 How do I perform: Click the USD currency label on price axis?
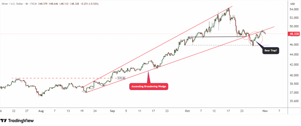point(292,4)
